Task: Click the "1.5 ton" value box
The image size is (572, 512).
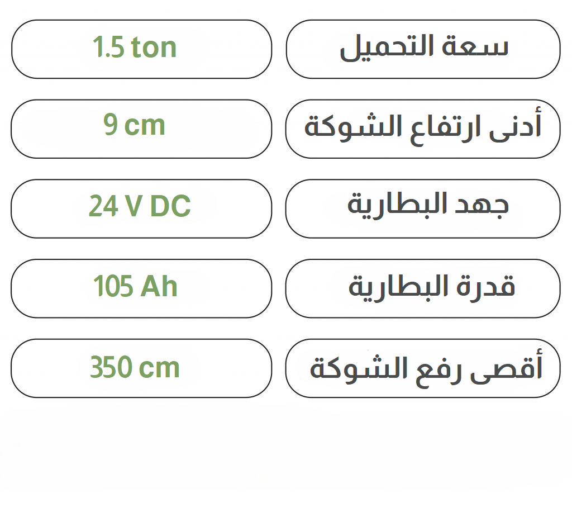Action: point(141,49)
